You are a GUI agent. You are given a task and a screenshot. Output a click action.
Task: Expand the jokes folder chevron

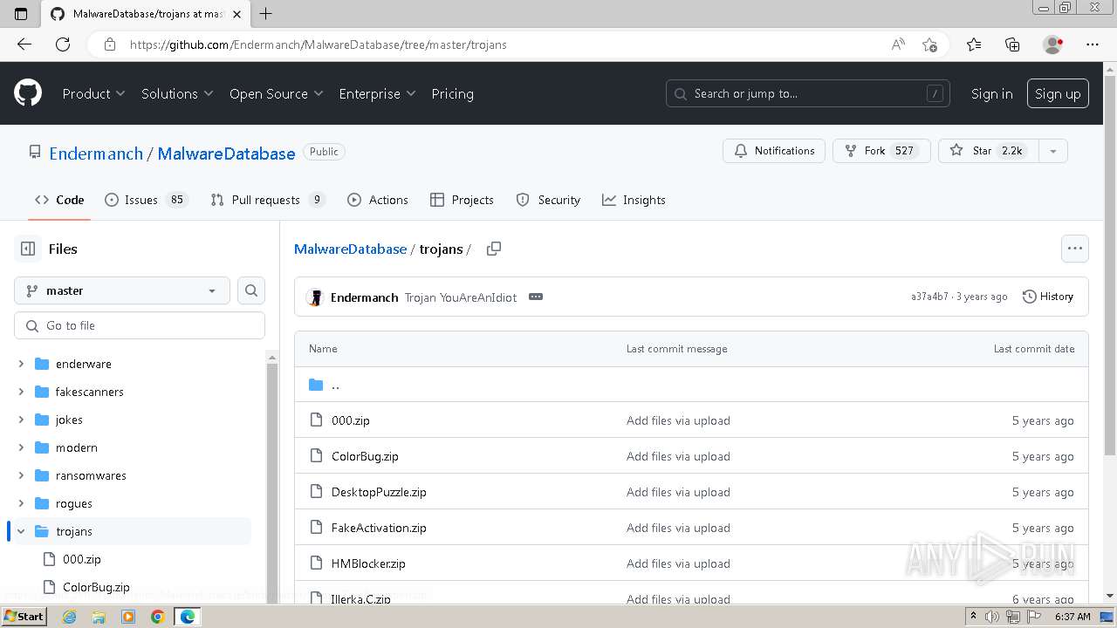[21, 420]
